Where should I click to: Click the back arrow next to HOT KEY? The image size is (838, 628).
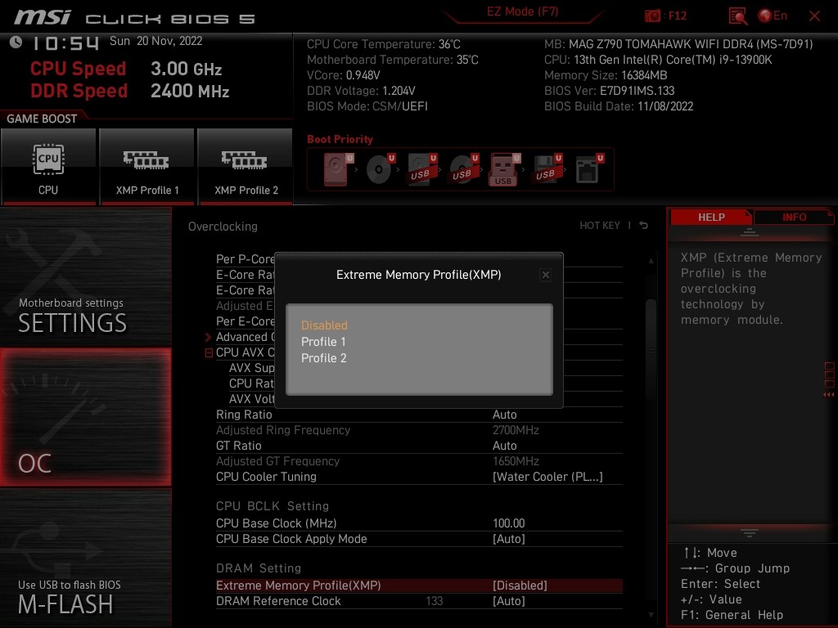(644, 226)
